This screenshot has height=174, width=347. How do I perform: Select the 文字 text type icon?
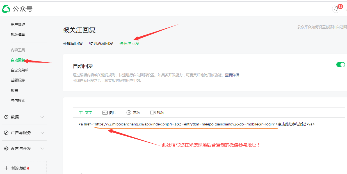click(x=81, y=113)
